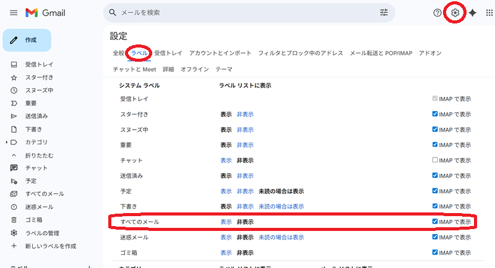
Task: Click 表示 for 迷惑メール label
Action: click(x=226, y=238)
